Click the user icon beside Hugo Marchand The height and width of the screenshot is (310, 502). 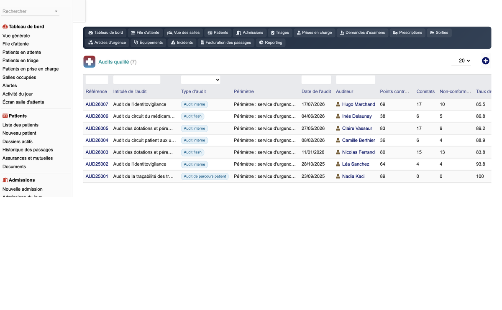pos(338,104)
